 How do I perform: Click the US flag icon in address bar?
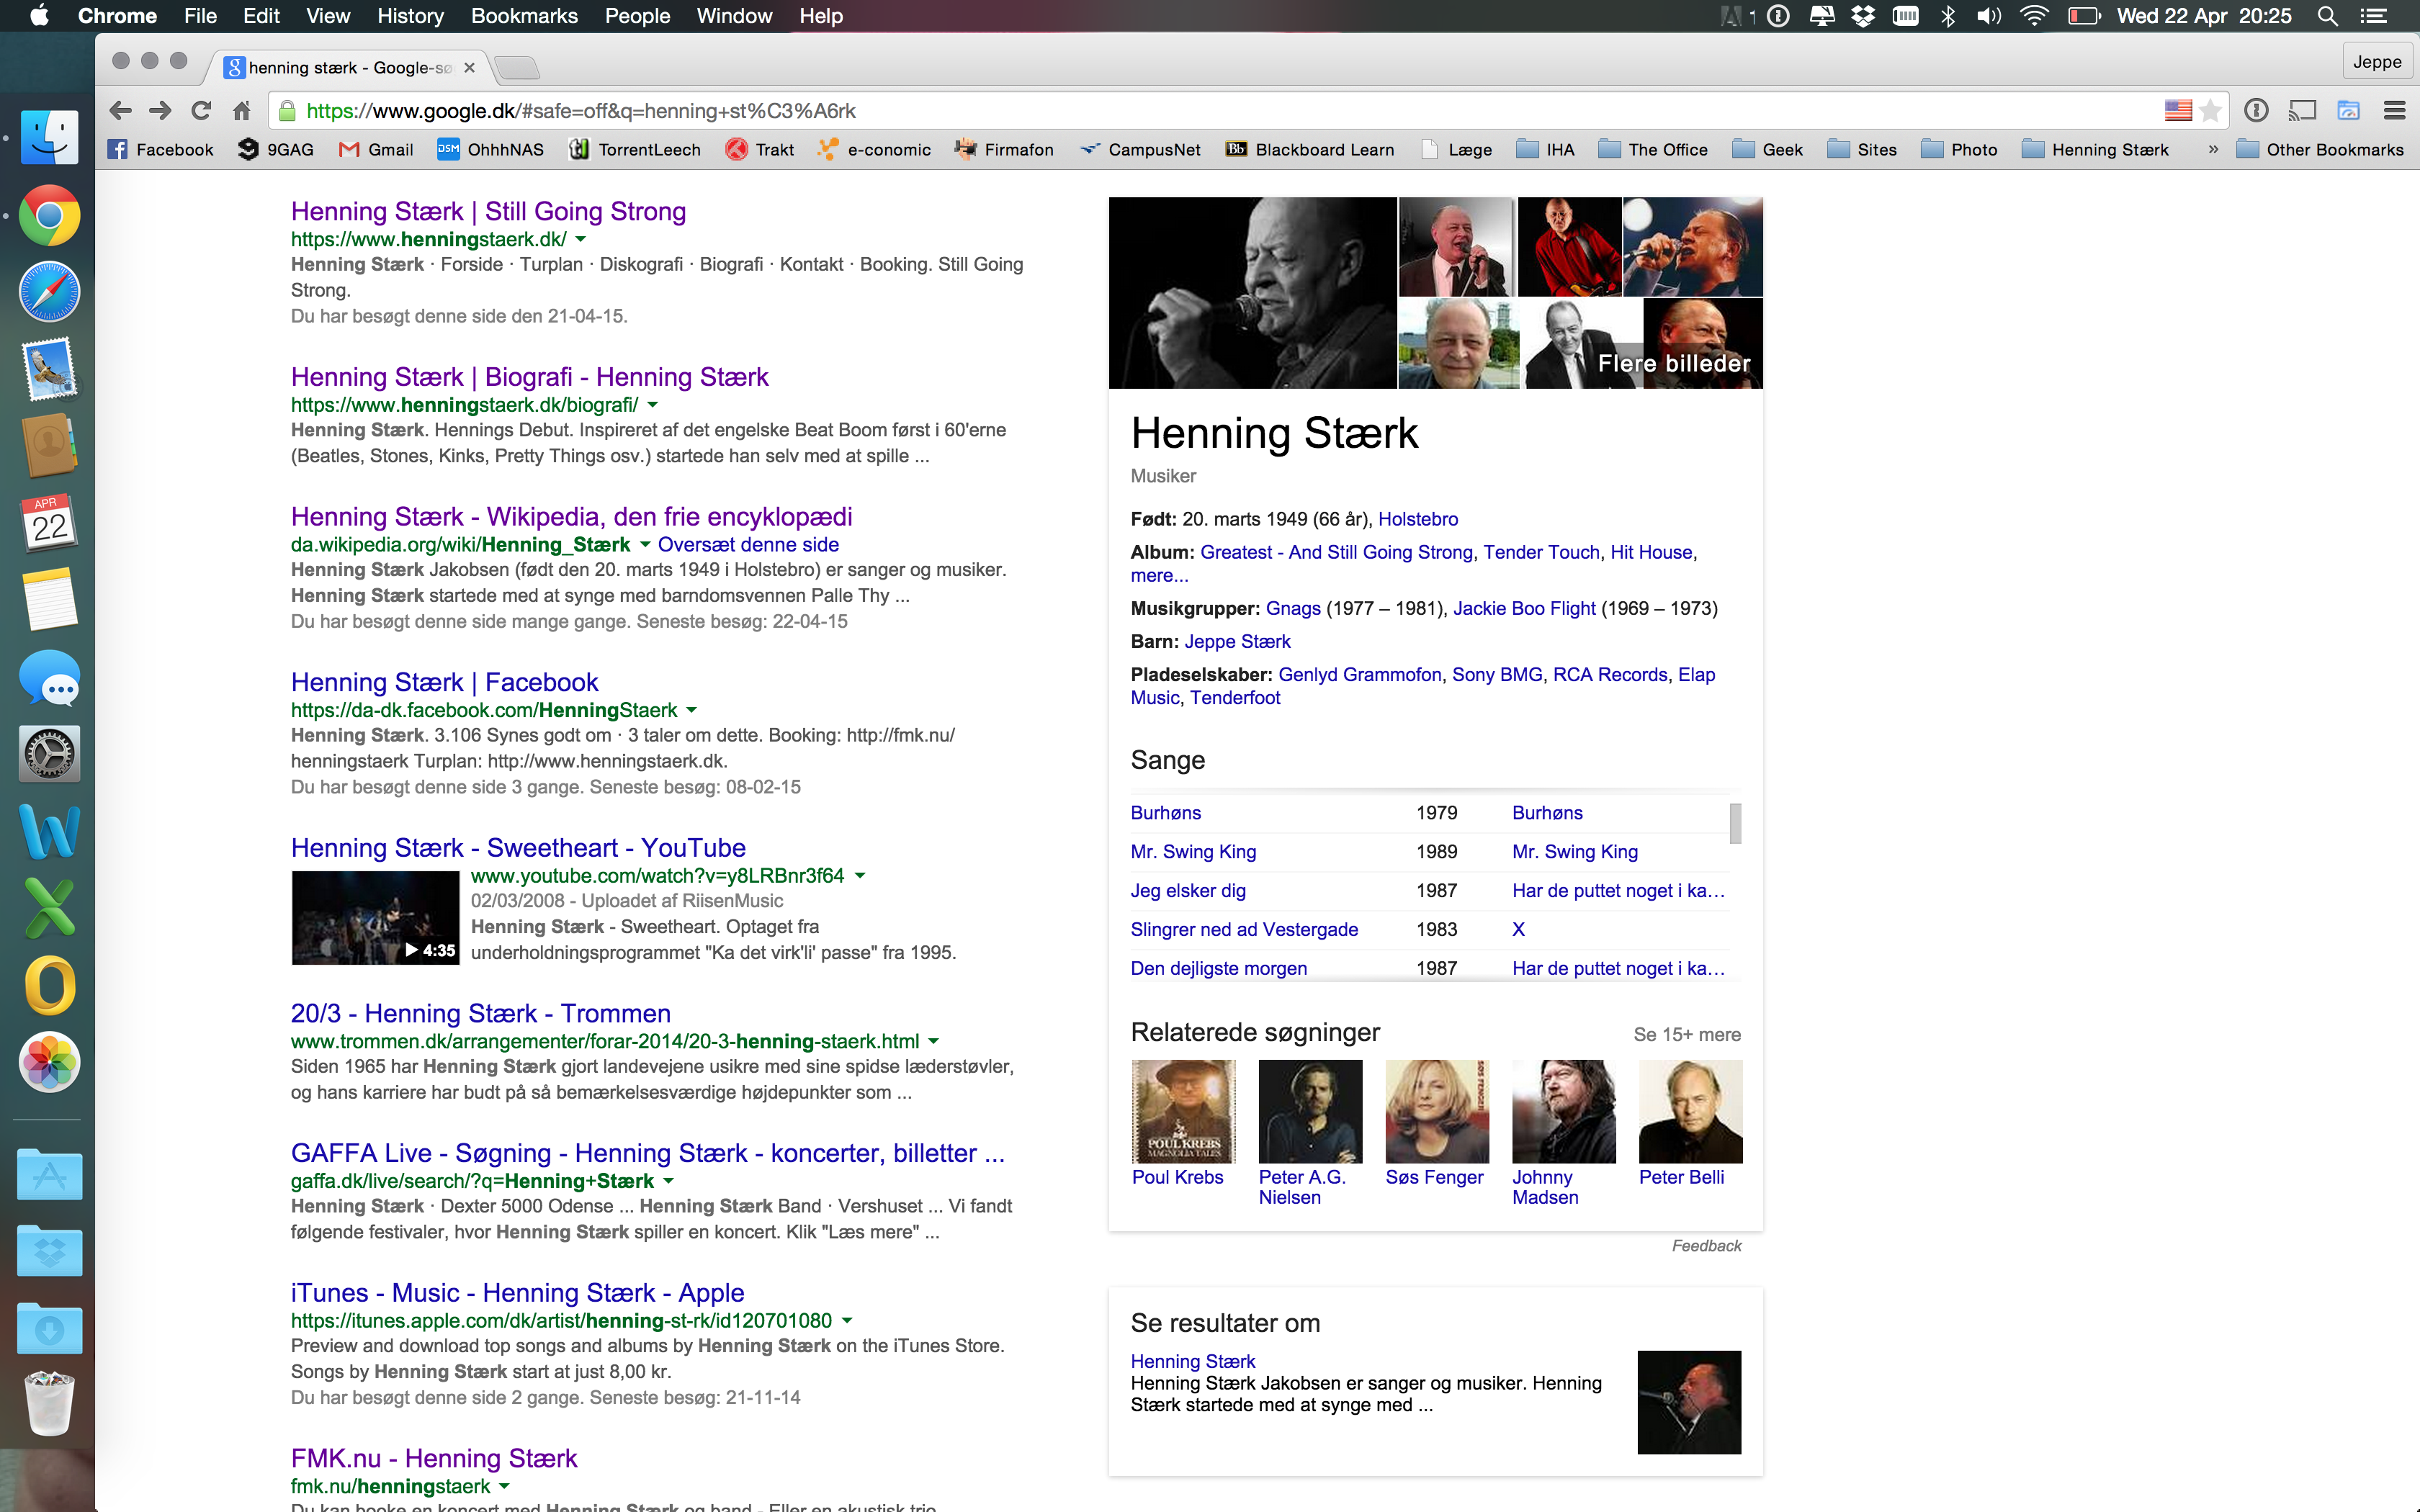2178,110
